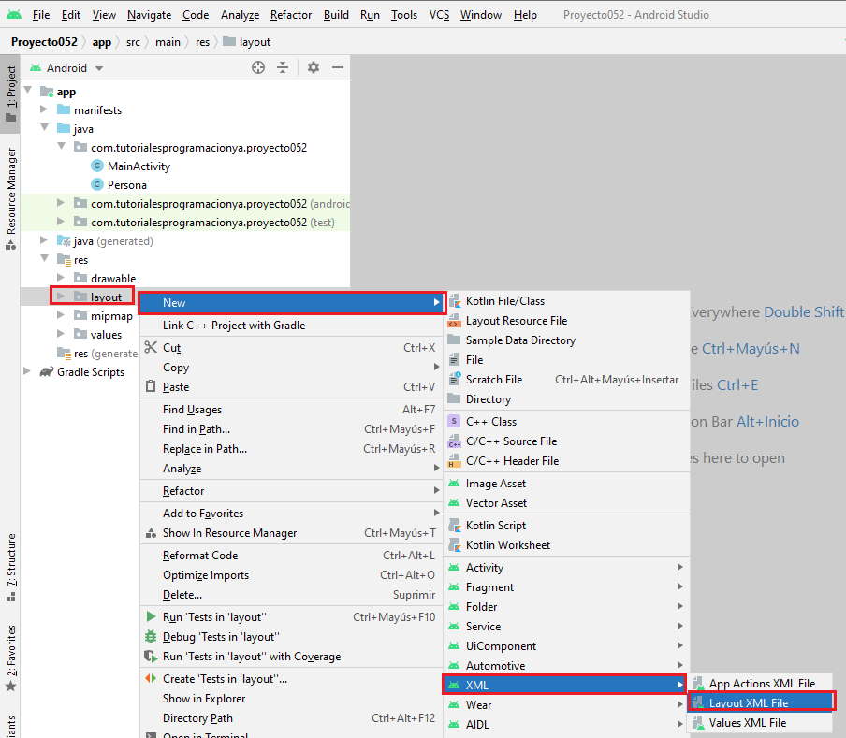The width and height of the screenshot is (846, 738).
Task: Expand the mipmap folder
Action: 61,315
